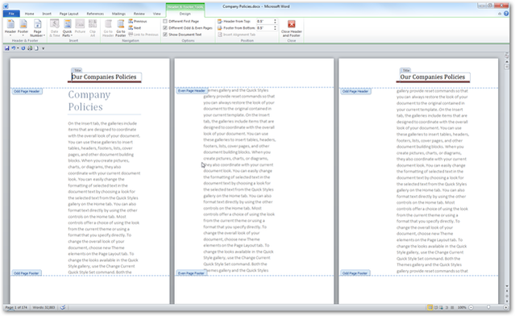Adjust Header from Top spinner arrows
This screenshot has height=316, width=515.
(x=275, y=21)
